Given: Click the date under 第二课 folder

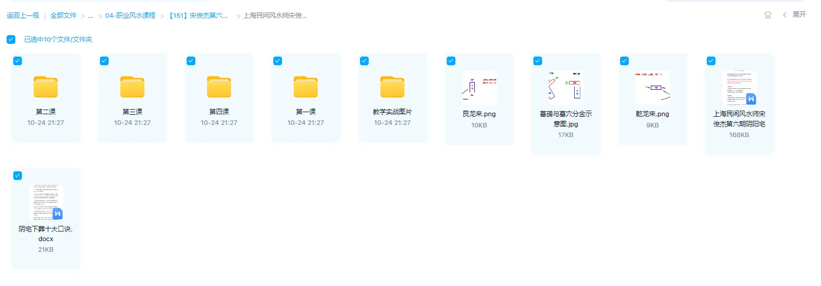Looking at the screenshot, I should click(45, 123).
